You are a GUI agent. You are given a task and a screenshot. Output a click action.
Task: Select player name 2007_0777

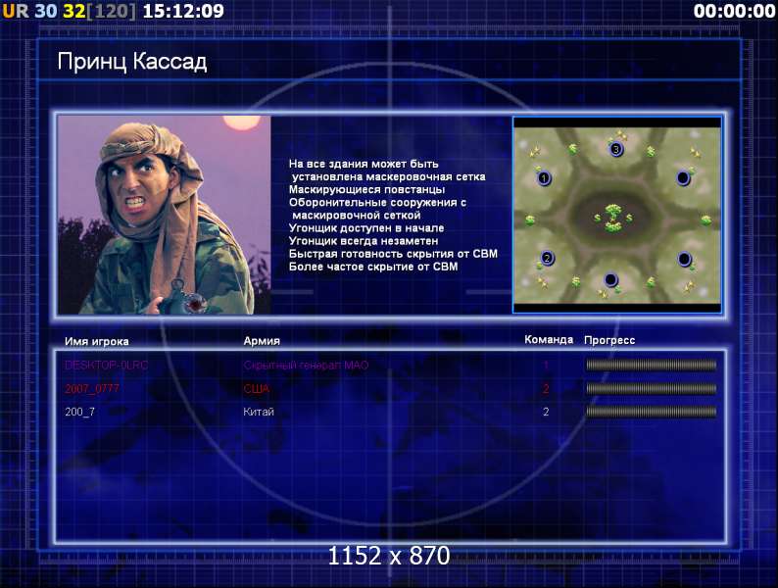coord(92,388)
